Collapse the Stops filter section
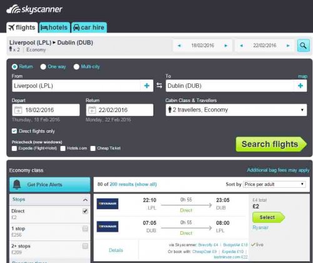 click(85, 200)
